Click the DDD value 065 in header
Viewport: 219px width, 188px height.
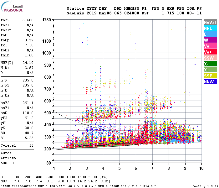click(118, 13)
